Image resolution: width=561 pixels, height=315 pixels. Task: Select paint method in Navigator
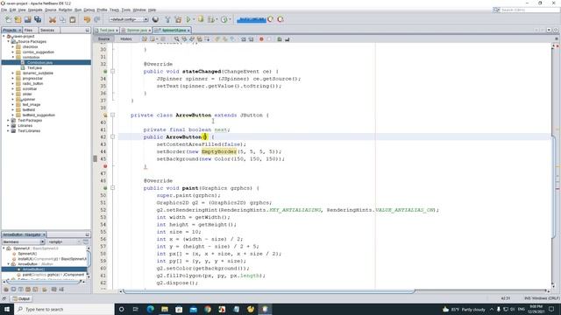(53, 275)
